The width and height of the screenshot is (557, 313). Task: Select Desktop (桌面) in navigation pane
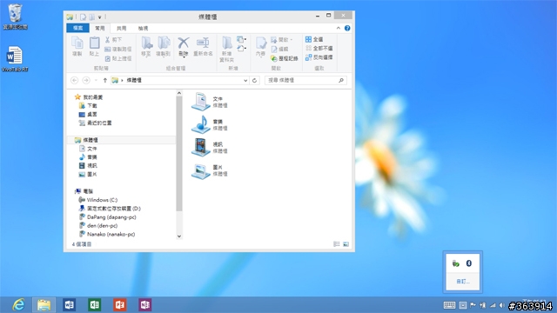click(88, 114)
